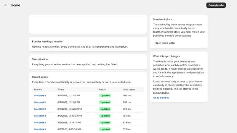Click the Recent syncs heading
The image size is (237, 133).
tap(40, 77)
